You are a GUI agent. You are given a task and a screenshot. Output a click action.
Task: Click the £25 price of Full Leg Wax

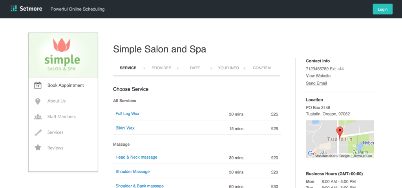pyautogui.click(x=274, y=114)
